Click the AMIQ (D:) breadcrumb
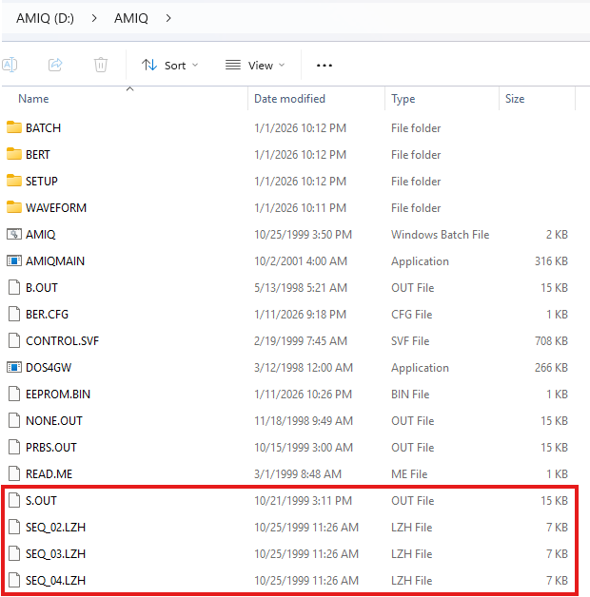The width and height of the screenshot is (590, 597). 45,18
